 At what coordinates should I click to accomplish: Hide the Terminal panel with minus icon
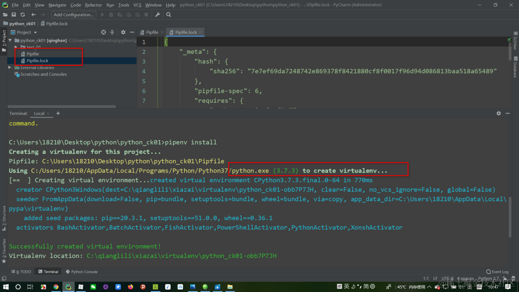507,113
